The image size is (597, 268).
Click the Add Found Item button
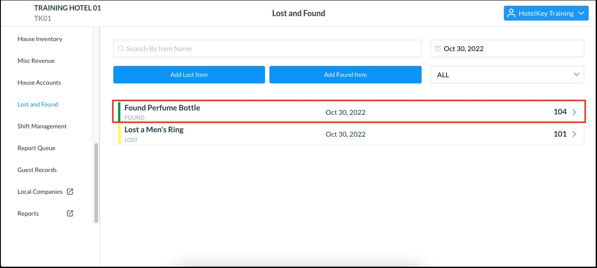tap(345, 75)
